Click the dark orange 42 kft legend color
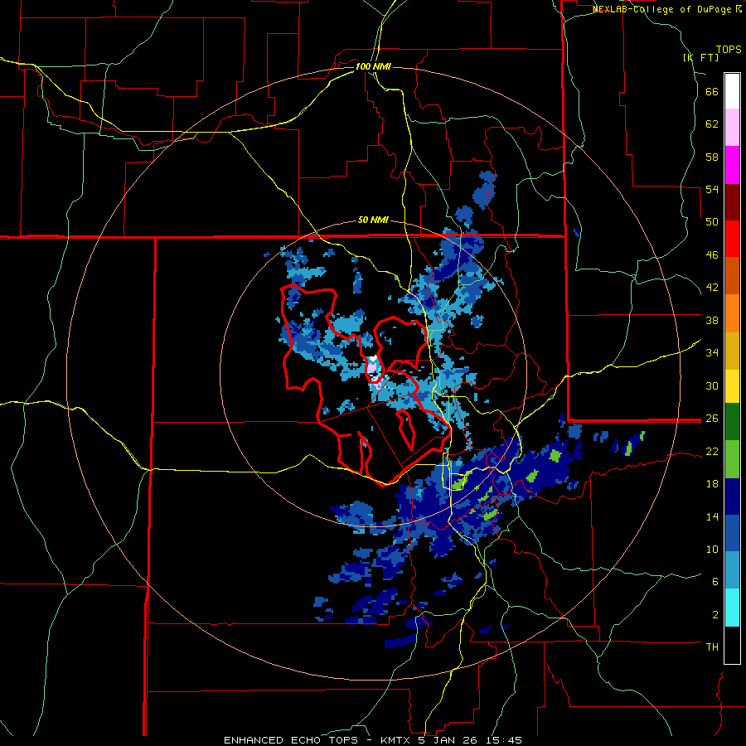This screenshot has height=746, width=746. point(732,275)
